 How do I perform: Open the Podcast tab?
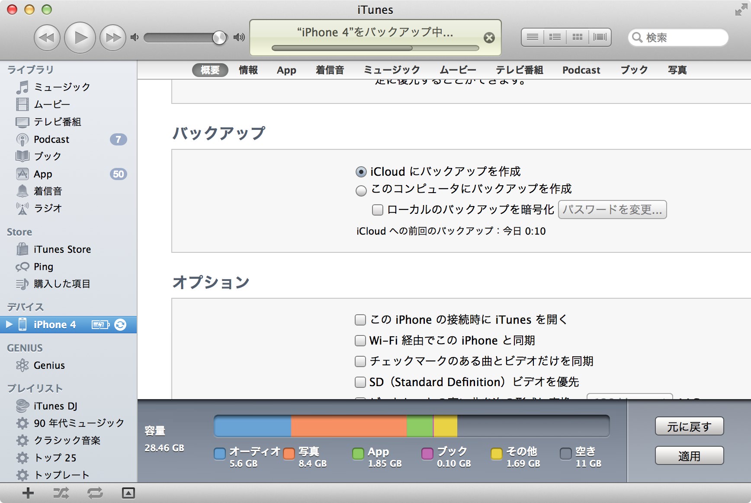581,70
